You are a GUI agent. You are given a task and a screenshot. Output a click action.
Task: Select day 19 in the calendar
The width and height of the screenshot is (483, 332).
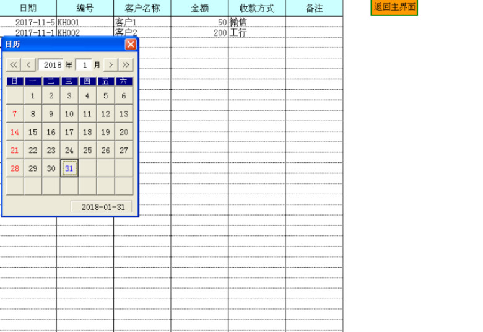click(x=105, y=132)
